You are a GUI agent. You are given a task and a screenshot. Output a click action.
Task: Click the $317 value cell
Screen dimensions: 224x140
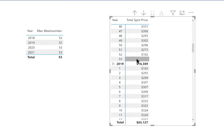[144, 96]
